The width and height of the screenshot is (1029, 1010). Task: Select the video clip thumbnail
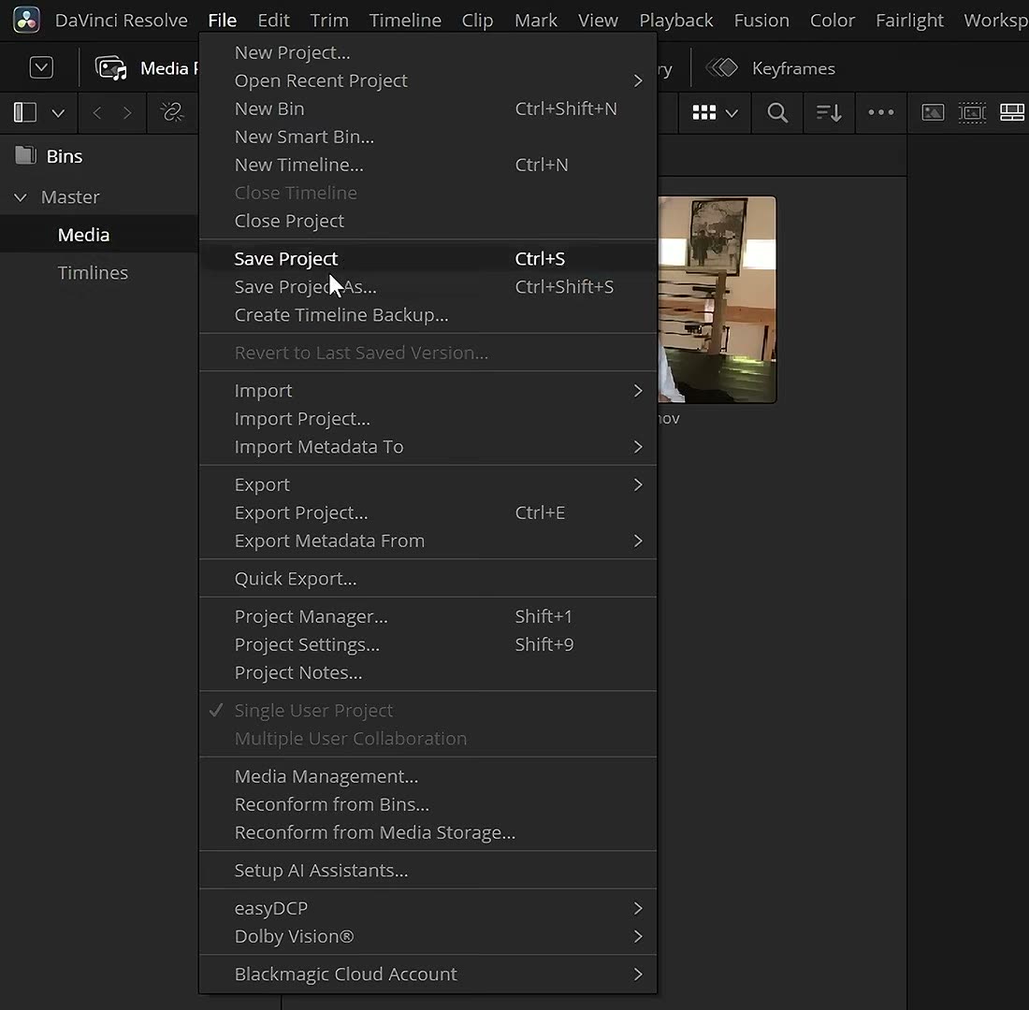click(x=717, y=299)
